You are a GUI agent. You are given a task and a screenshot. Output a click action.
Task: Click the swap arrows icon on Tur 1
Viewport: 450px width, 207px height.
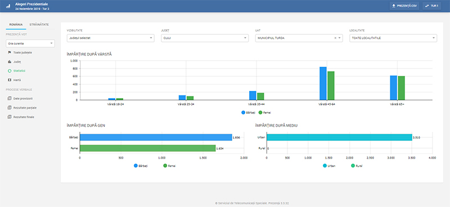(x=427, y=6)
